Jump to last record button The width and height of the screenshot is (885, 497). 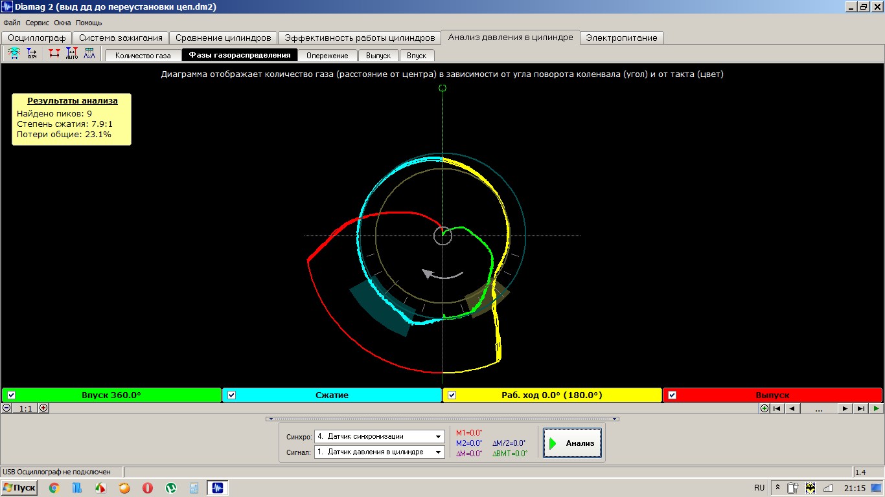click(861, 408)
